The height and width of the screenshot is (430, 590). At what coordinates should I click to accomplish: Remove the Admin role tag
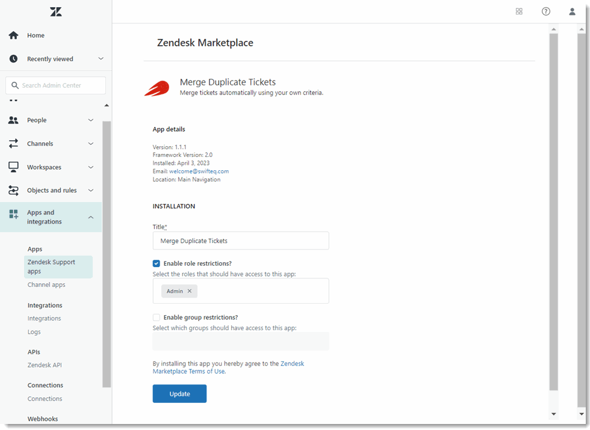click(x=190, y=291)
